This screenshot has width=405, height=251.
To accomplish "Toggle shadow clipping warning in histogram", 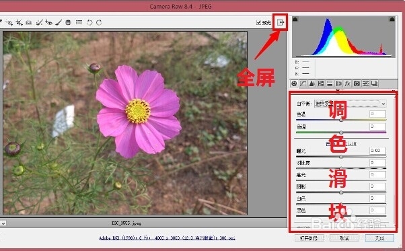I will click(295, 19).
